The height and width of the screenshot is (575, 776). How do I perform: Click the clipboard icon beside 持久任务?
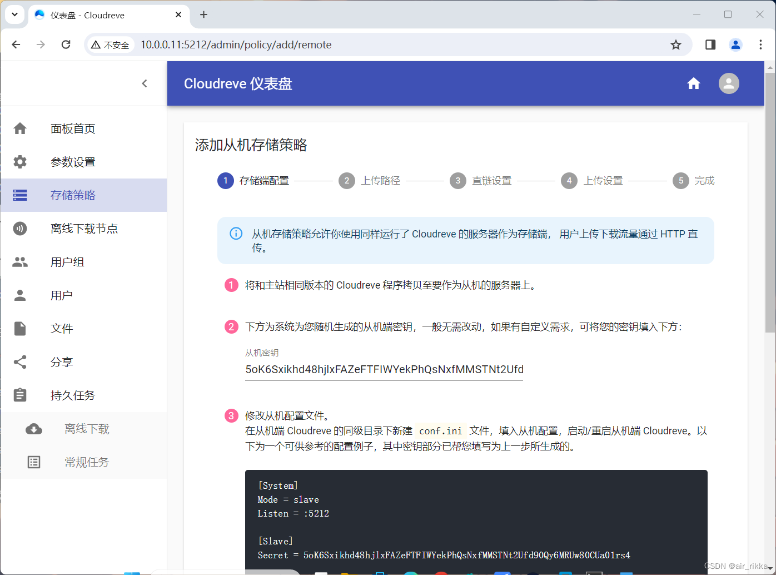pyautogui.click(x=20, y=395)
